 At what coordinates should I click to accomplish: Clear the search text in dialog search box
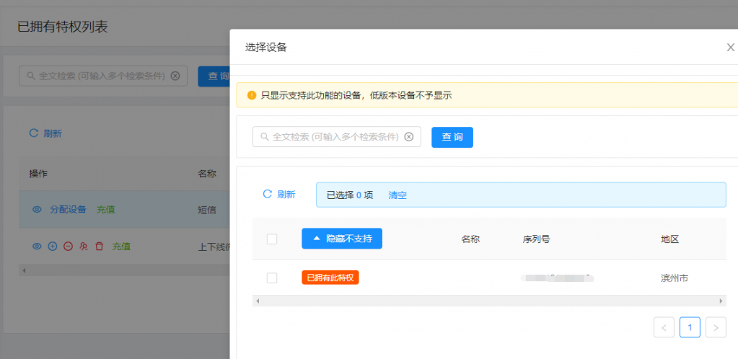409,137
